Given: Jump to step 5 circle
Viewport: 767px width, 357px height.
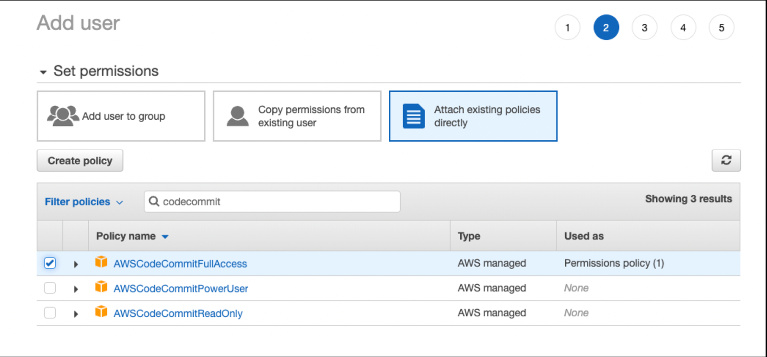Looking at the screenshot, I should pos(721,28).
